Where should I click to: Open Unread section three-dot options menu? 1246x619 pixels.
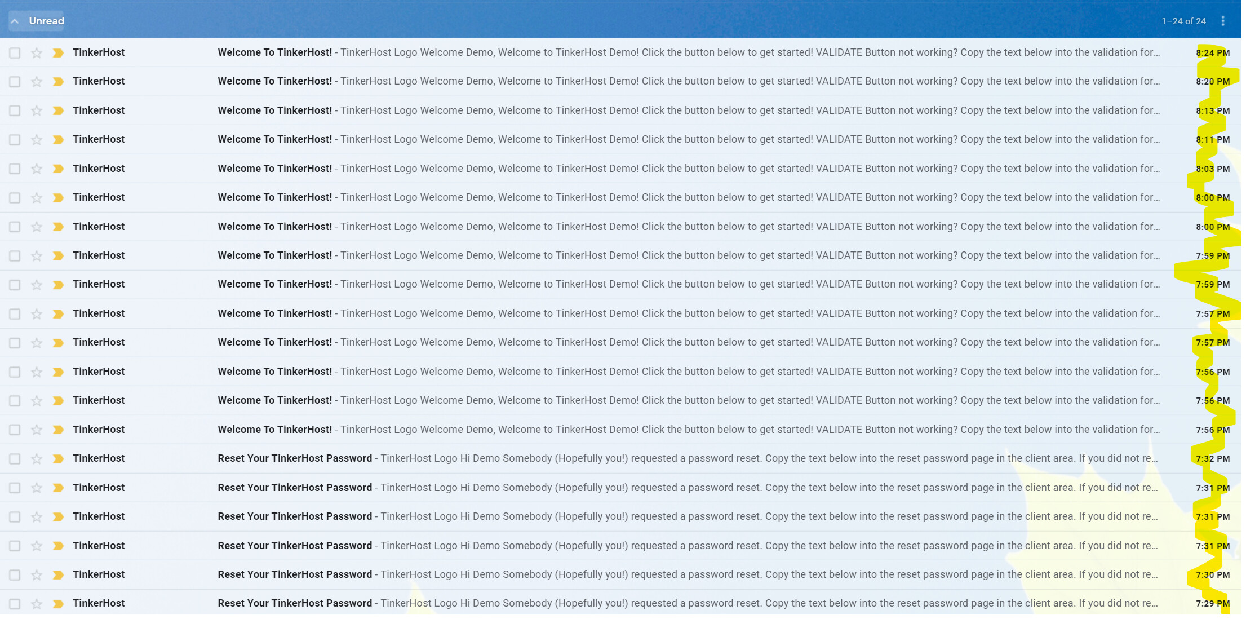point(1222,21)
